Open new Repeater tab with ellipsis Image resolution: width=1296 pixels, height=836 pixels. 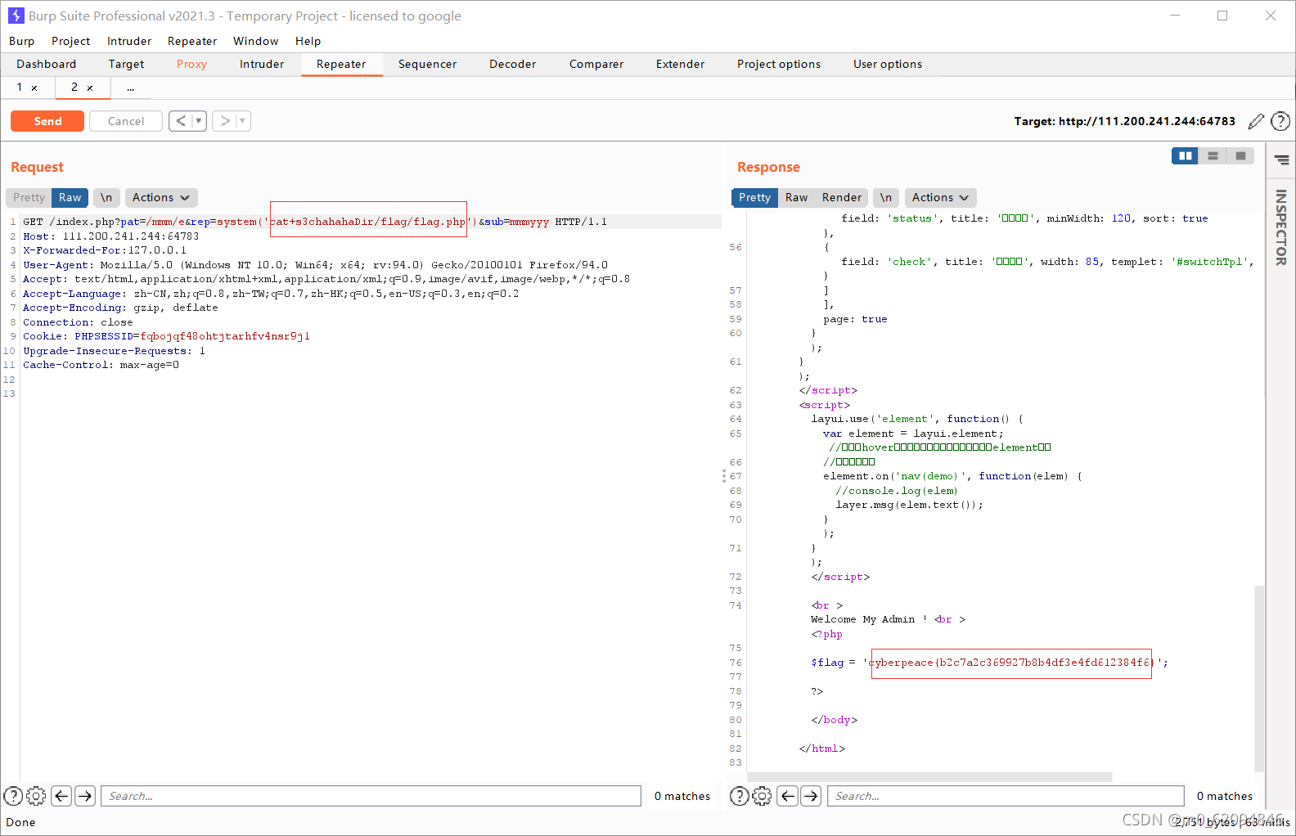(x=130, y=88)
